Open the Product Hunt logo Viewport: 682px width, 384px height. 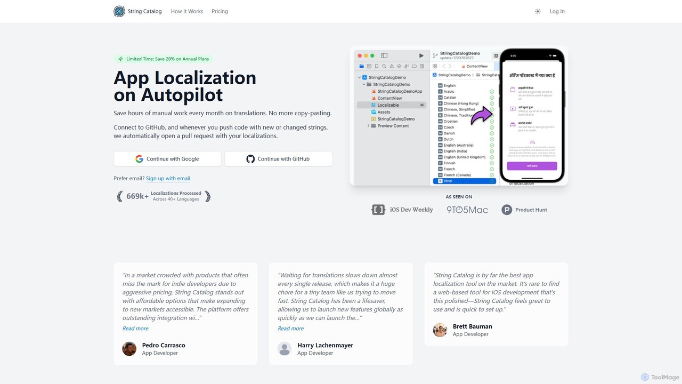[x=524, y=210]
